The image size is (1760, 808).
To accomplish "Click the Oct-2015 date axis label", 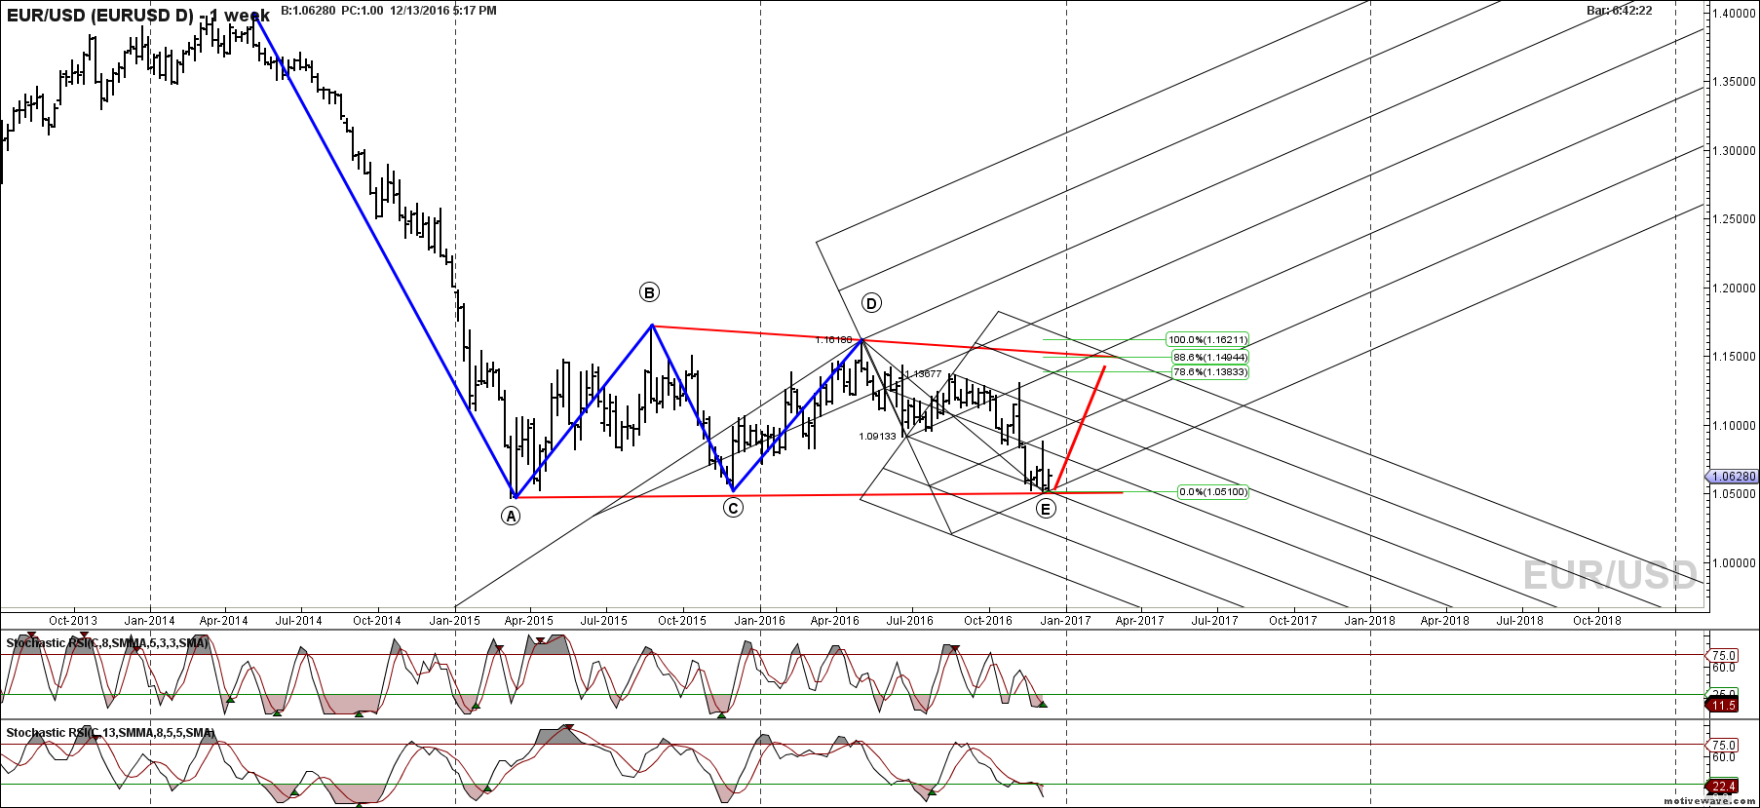I will tap(681, 621).
